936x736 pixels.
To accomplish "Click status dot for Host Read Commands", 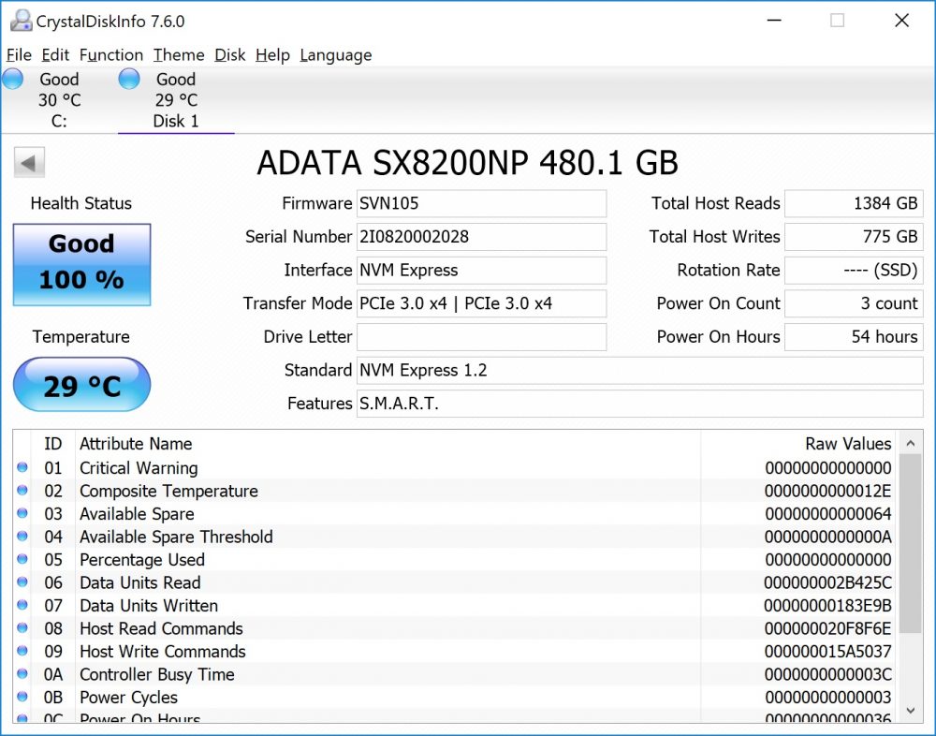I will 22,628.
